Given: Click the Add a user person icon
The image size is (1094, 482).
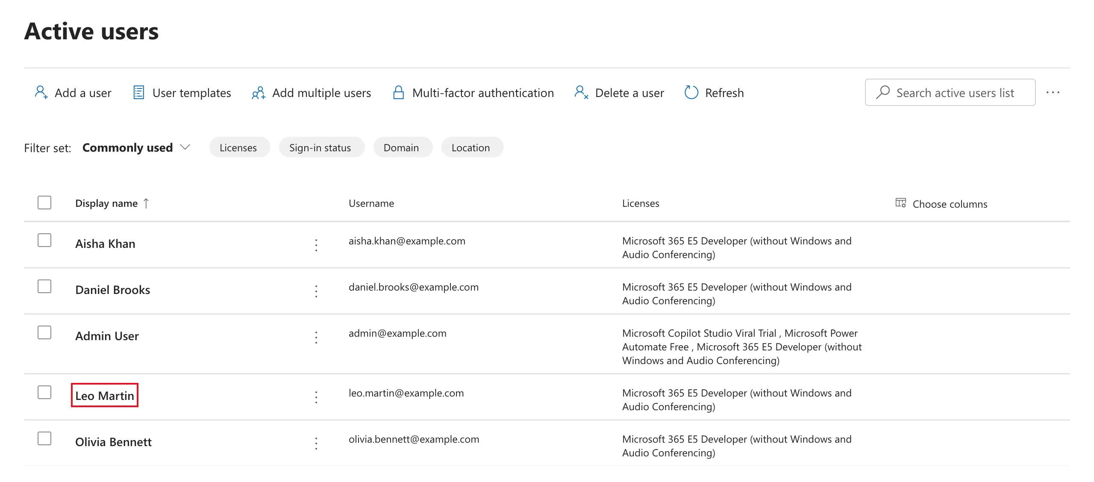Looking at the screenshot, I should 41,92.
